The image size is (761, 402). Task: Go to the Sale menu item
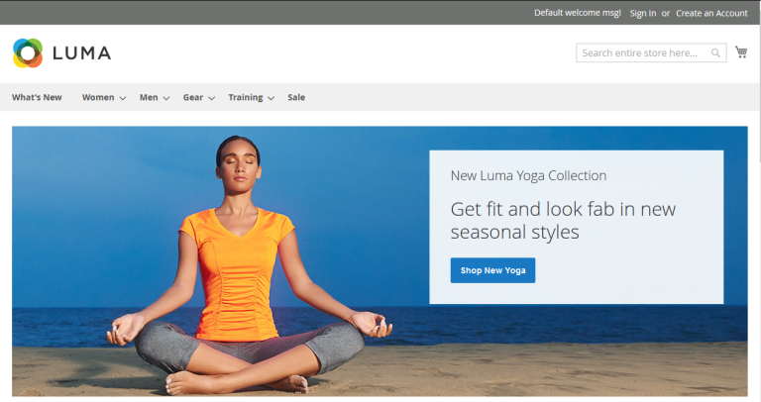[296, 97]
